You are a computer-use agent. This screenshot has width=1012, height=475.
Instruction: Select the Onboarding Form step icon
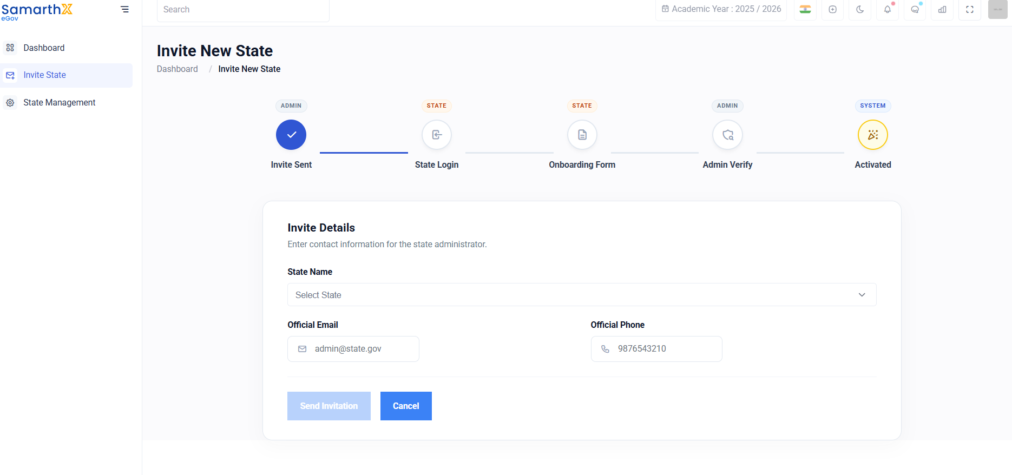pyautogui.click(x=582, y=135)
